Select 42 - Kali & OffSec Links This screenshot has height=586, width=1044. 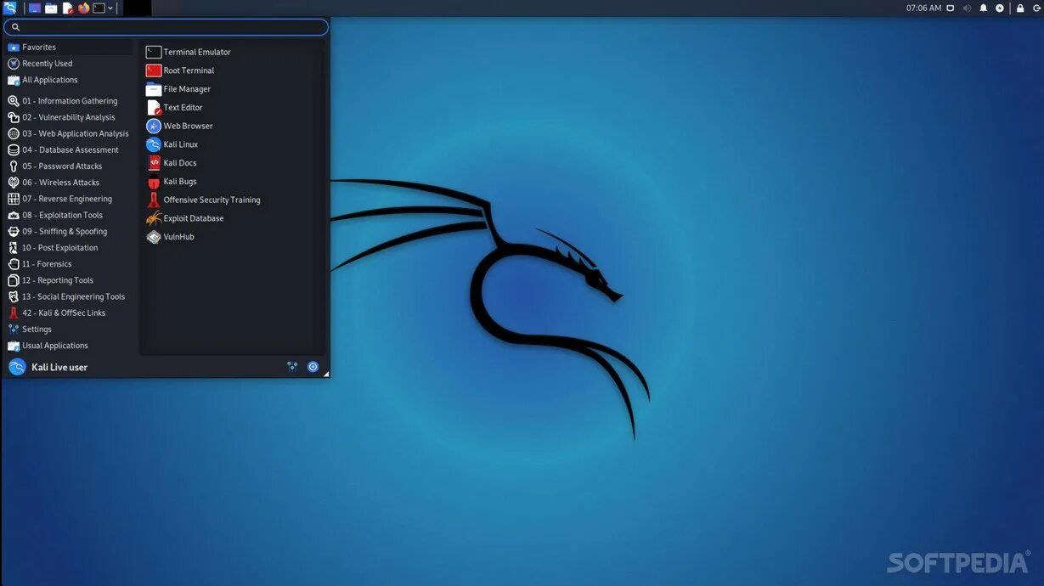point(70,313)
